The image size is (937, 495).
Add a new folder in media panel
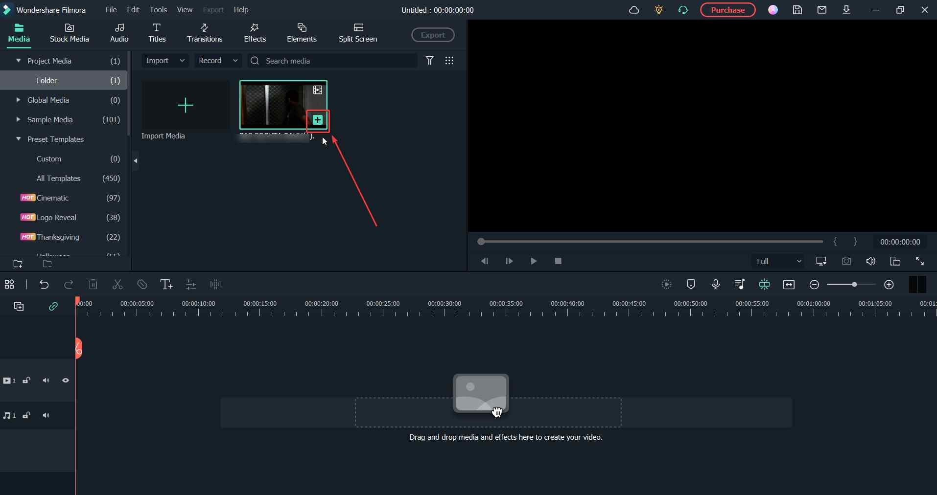[x=18, y=264]
